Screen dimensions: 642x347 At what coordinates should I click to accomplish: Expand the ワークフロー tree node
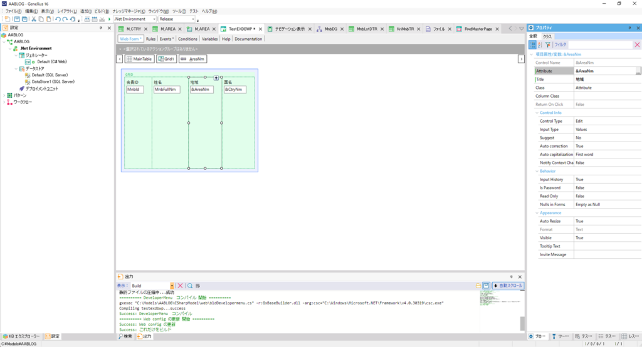click(x=4, y=102)
